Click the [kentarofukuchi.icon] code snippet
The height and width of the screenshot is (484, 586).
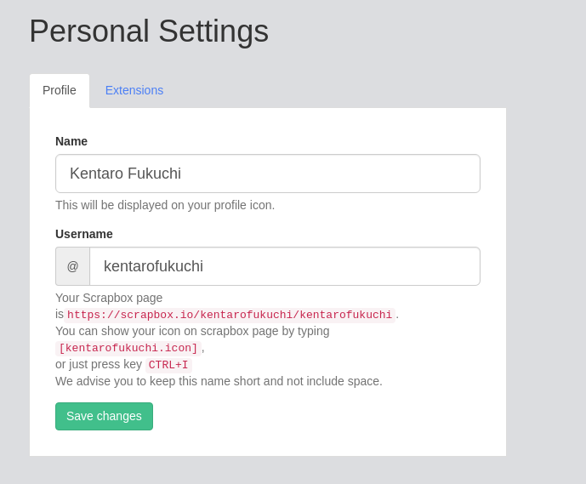tap(128, 348)
